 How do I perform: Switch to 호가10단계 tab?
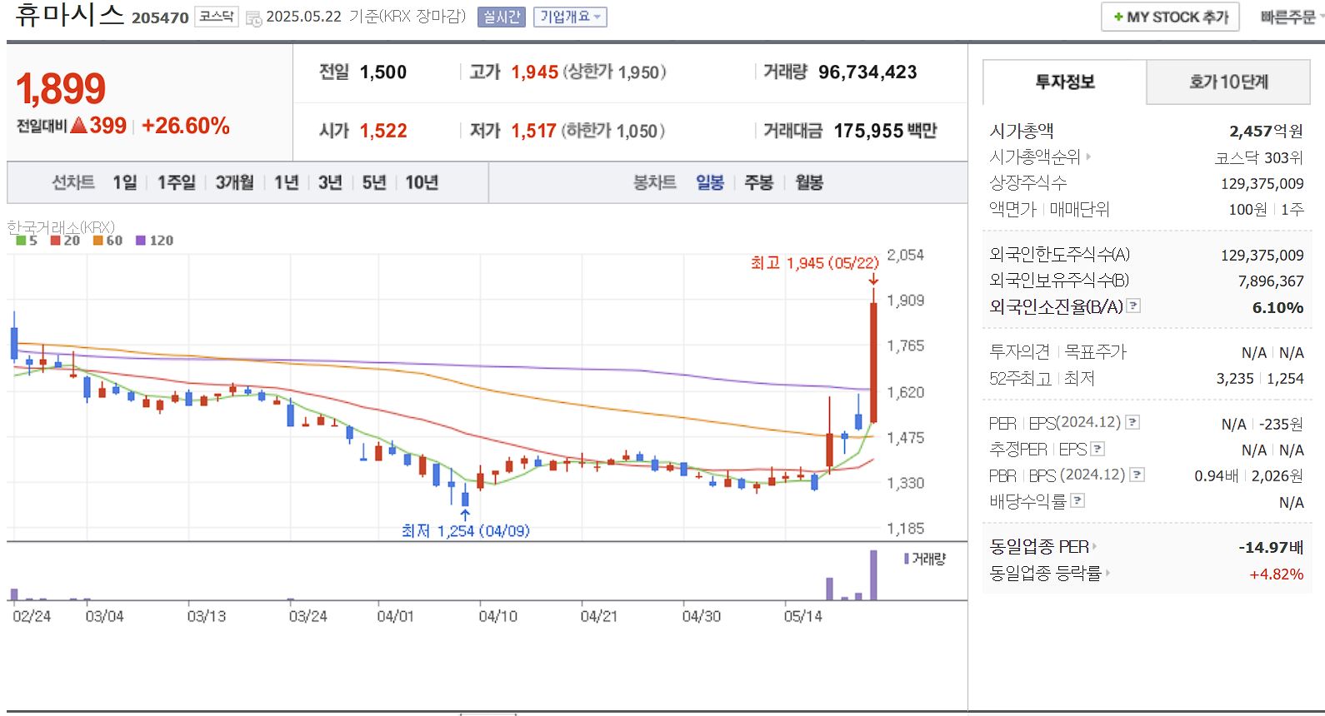point(1228,82)
